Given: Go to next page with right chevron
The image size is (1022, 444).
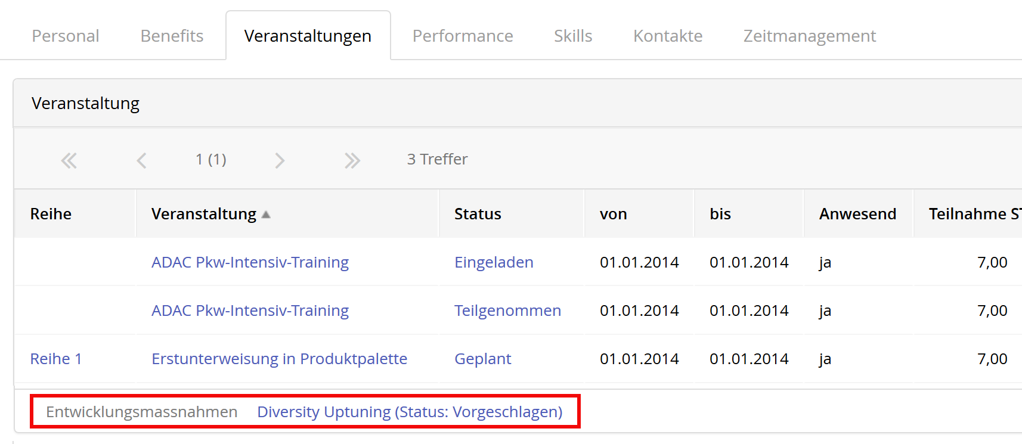Looking at the screenshot, I should click(x=280, y=160).
